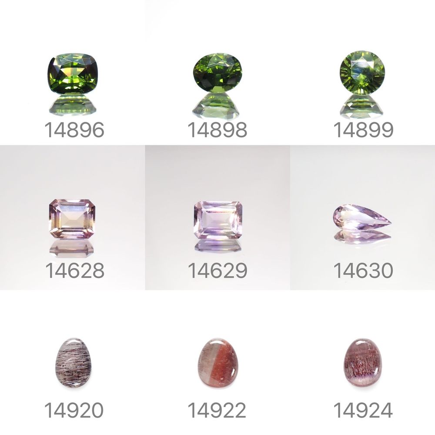
Task: Click the item number 14920 label
Action: pyautogui.click(x=74, y=410)
